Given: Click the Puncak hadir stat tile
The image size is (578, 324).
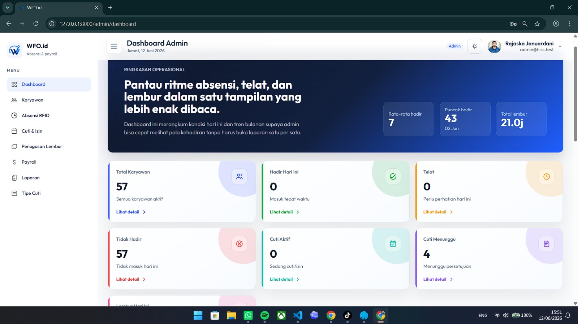Looking at the screenshot, I should 465,119.
